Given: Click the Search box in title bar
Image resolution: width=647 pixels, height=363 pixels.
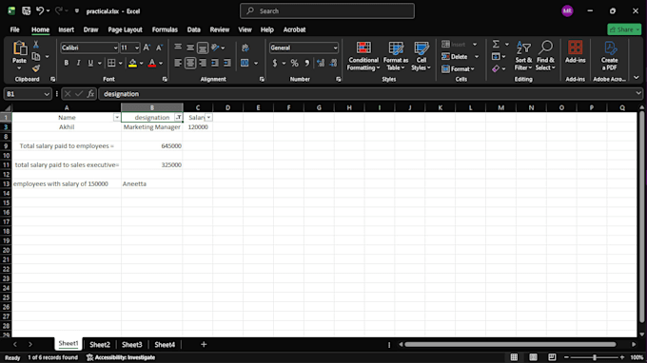Looking at the screenshot, I should point(327,11).
